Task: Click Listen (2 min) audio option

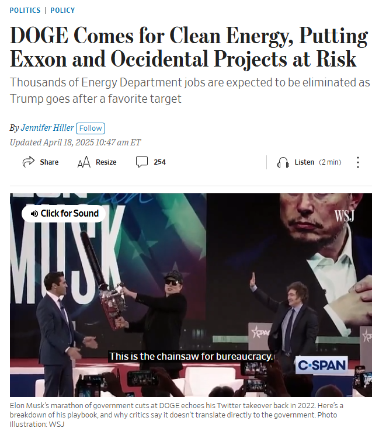Action: click(x=318, y=162)
